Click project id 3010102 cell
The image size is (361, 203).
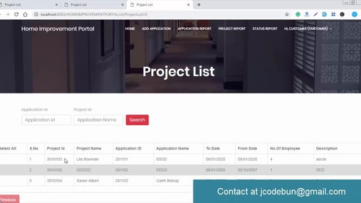coord(55,170)
